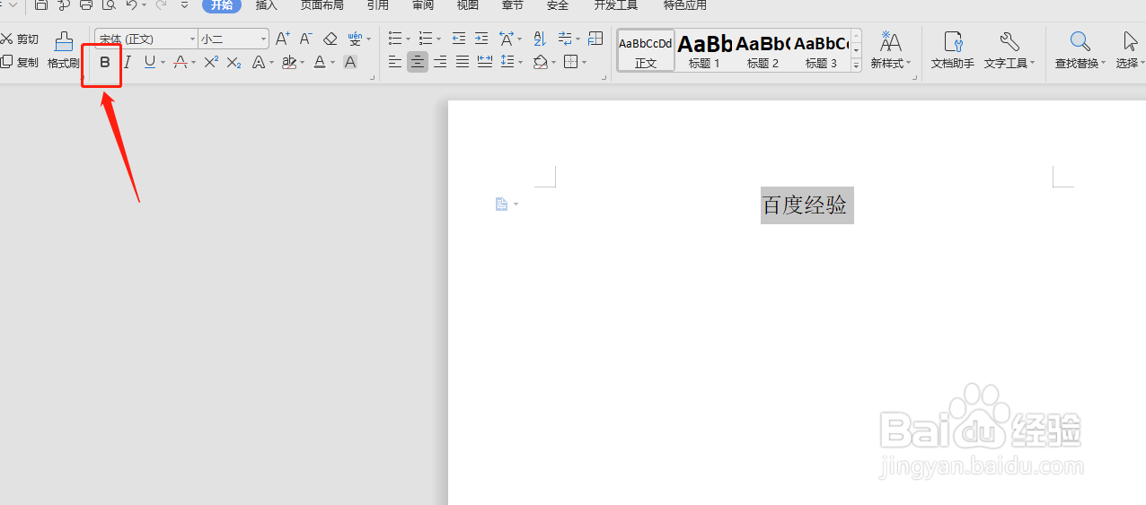This screenshot has width=1146, height=505.
Task: Open the Text Tools (文字工具) dropdown
Action: tap(1009, 51)
